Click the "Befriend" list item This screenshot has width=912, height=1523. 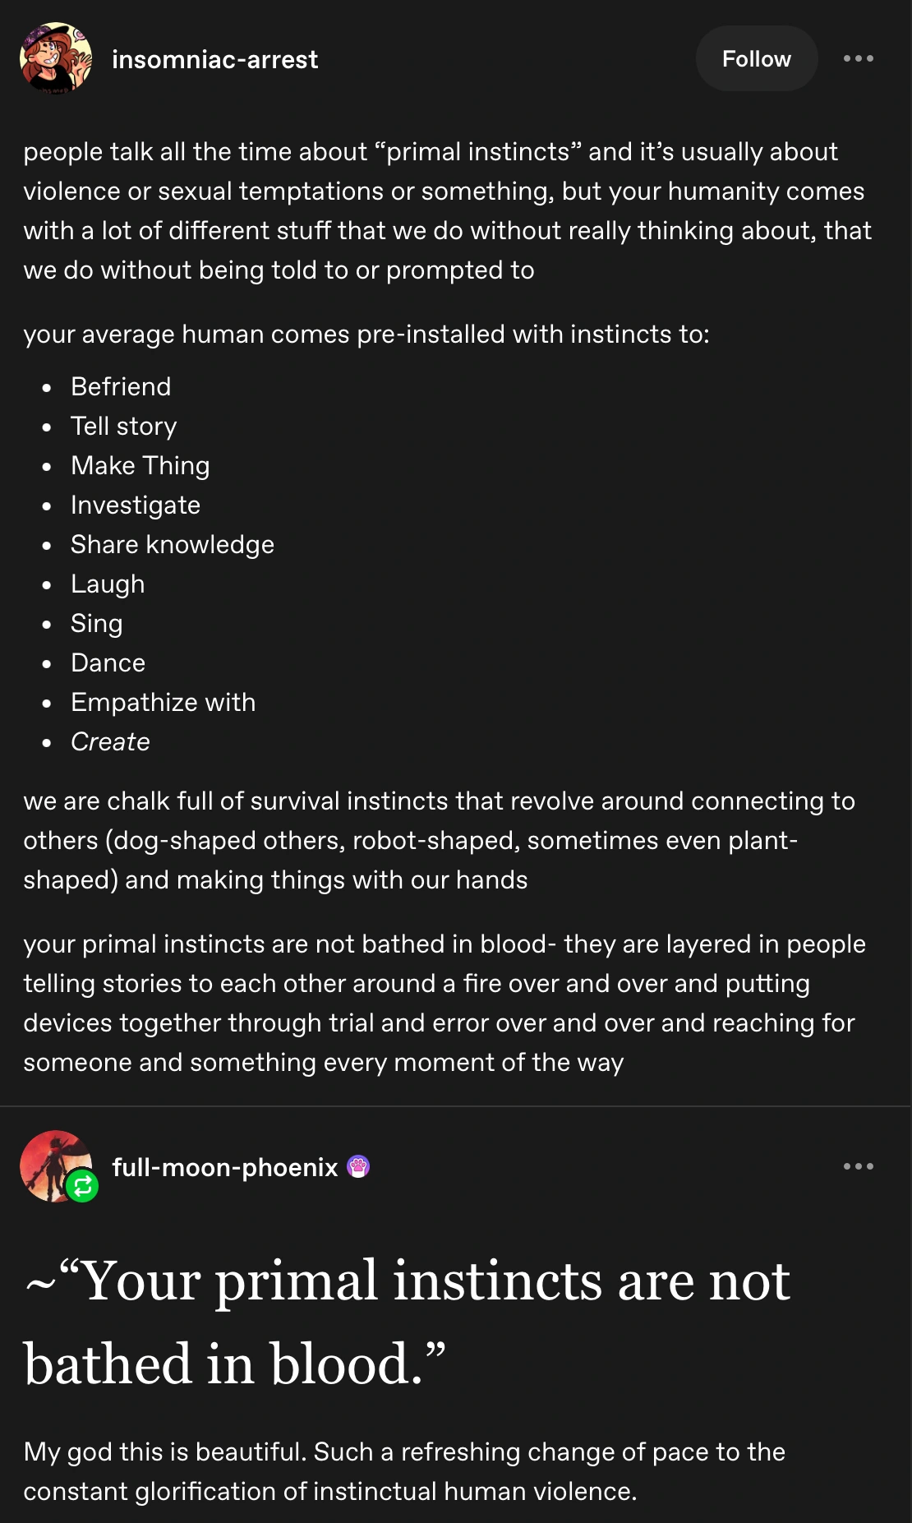coord(121,386)
